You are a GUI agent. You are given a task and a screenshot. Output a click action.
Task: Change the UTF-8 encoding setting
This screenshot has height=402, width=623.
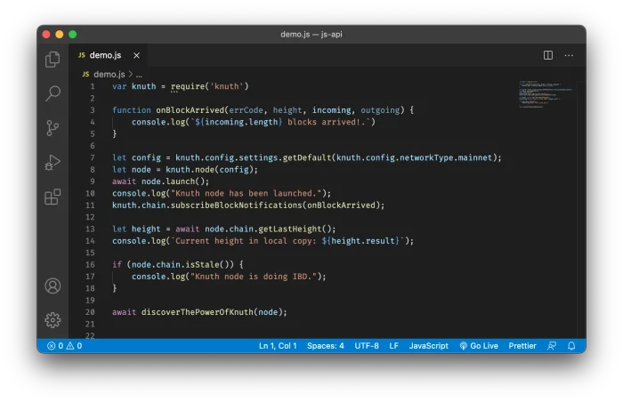tap(367, 346)
